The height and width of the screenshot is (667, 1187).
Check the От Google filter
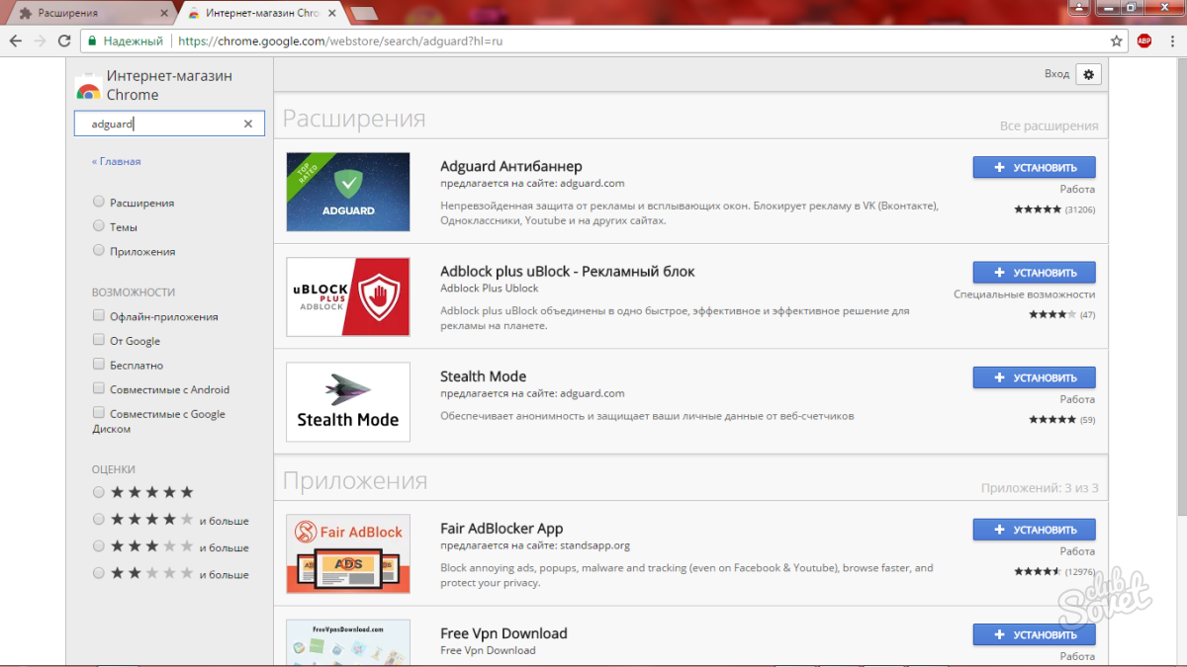99,340
